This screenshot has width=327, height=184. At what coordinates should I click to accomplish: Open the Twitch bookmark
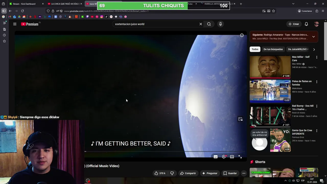(x=87, y=17)
